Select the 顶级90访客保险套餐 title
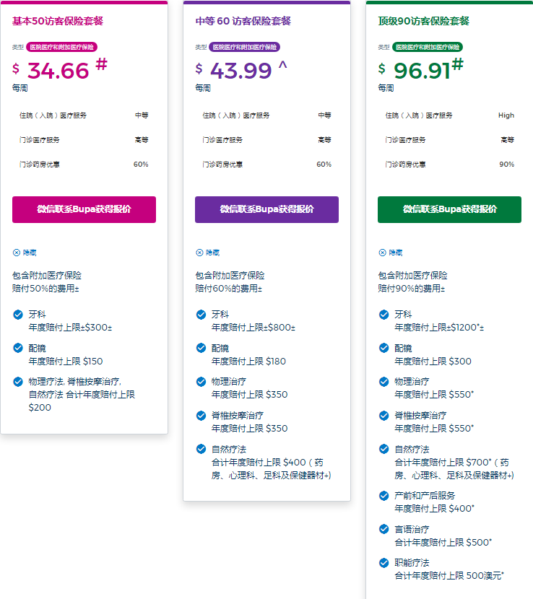Viewport: 533px width, 599px height. point(423,22)
